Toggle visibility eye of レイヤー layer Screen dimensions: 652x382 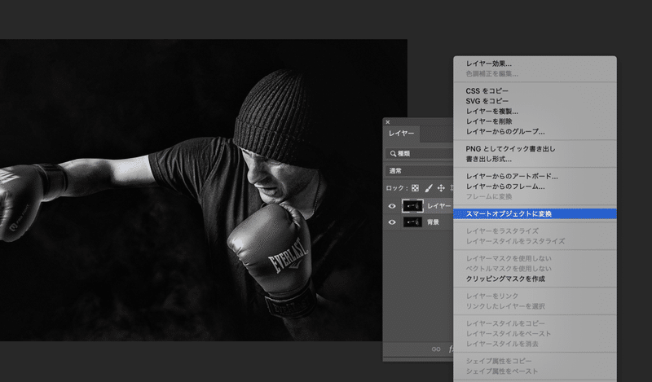(x=392, y=206)
